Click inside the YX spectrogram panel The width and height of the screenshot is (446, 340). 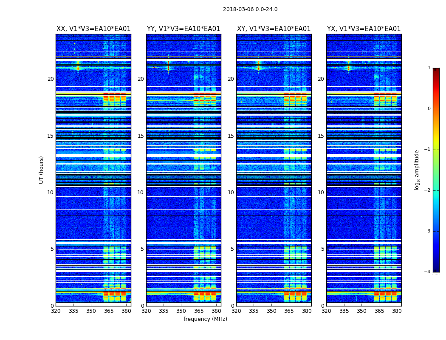364,170
